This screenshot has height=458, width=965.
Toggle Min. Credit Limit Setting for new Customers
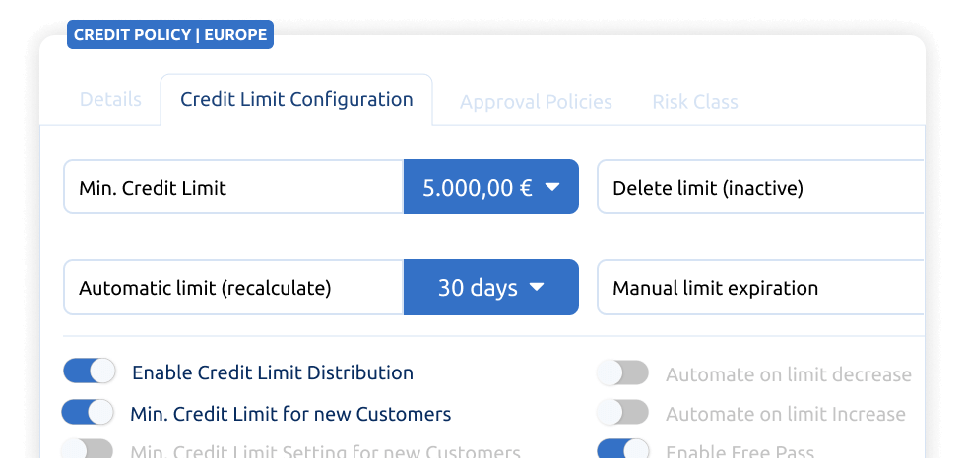[x=88, y=449]
